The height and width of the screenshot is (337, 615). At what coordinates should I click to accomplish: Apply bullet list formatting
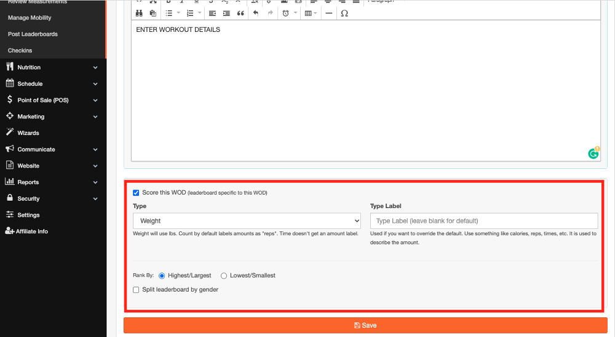coord(169,14)
